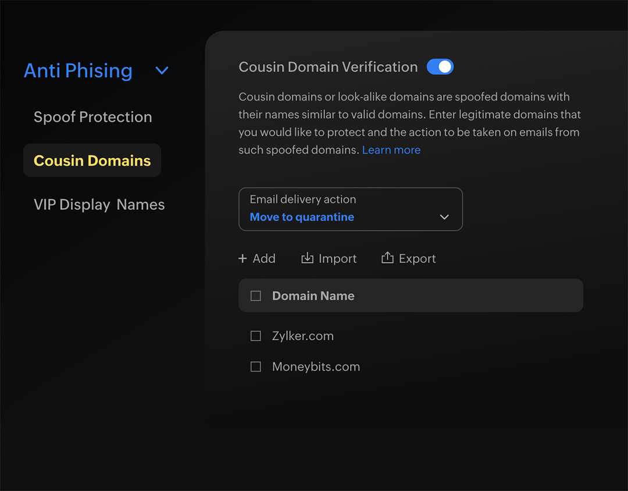Screen dimensions: 628x491
Task: Click the plus icon beside Add
Action: 242,259
